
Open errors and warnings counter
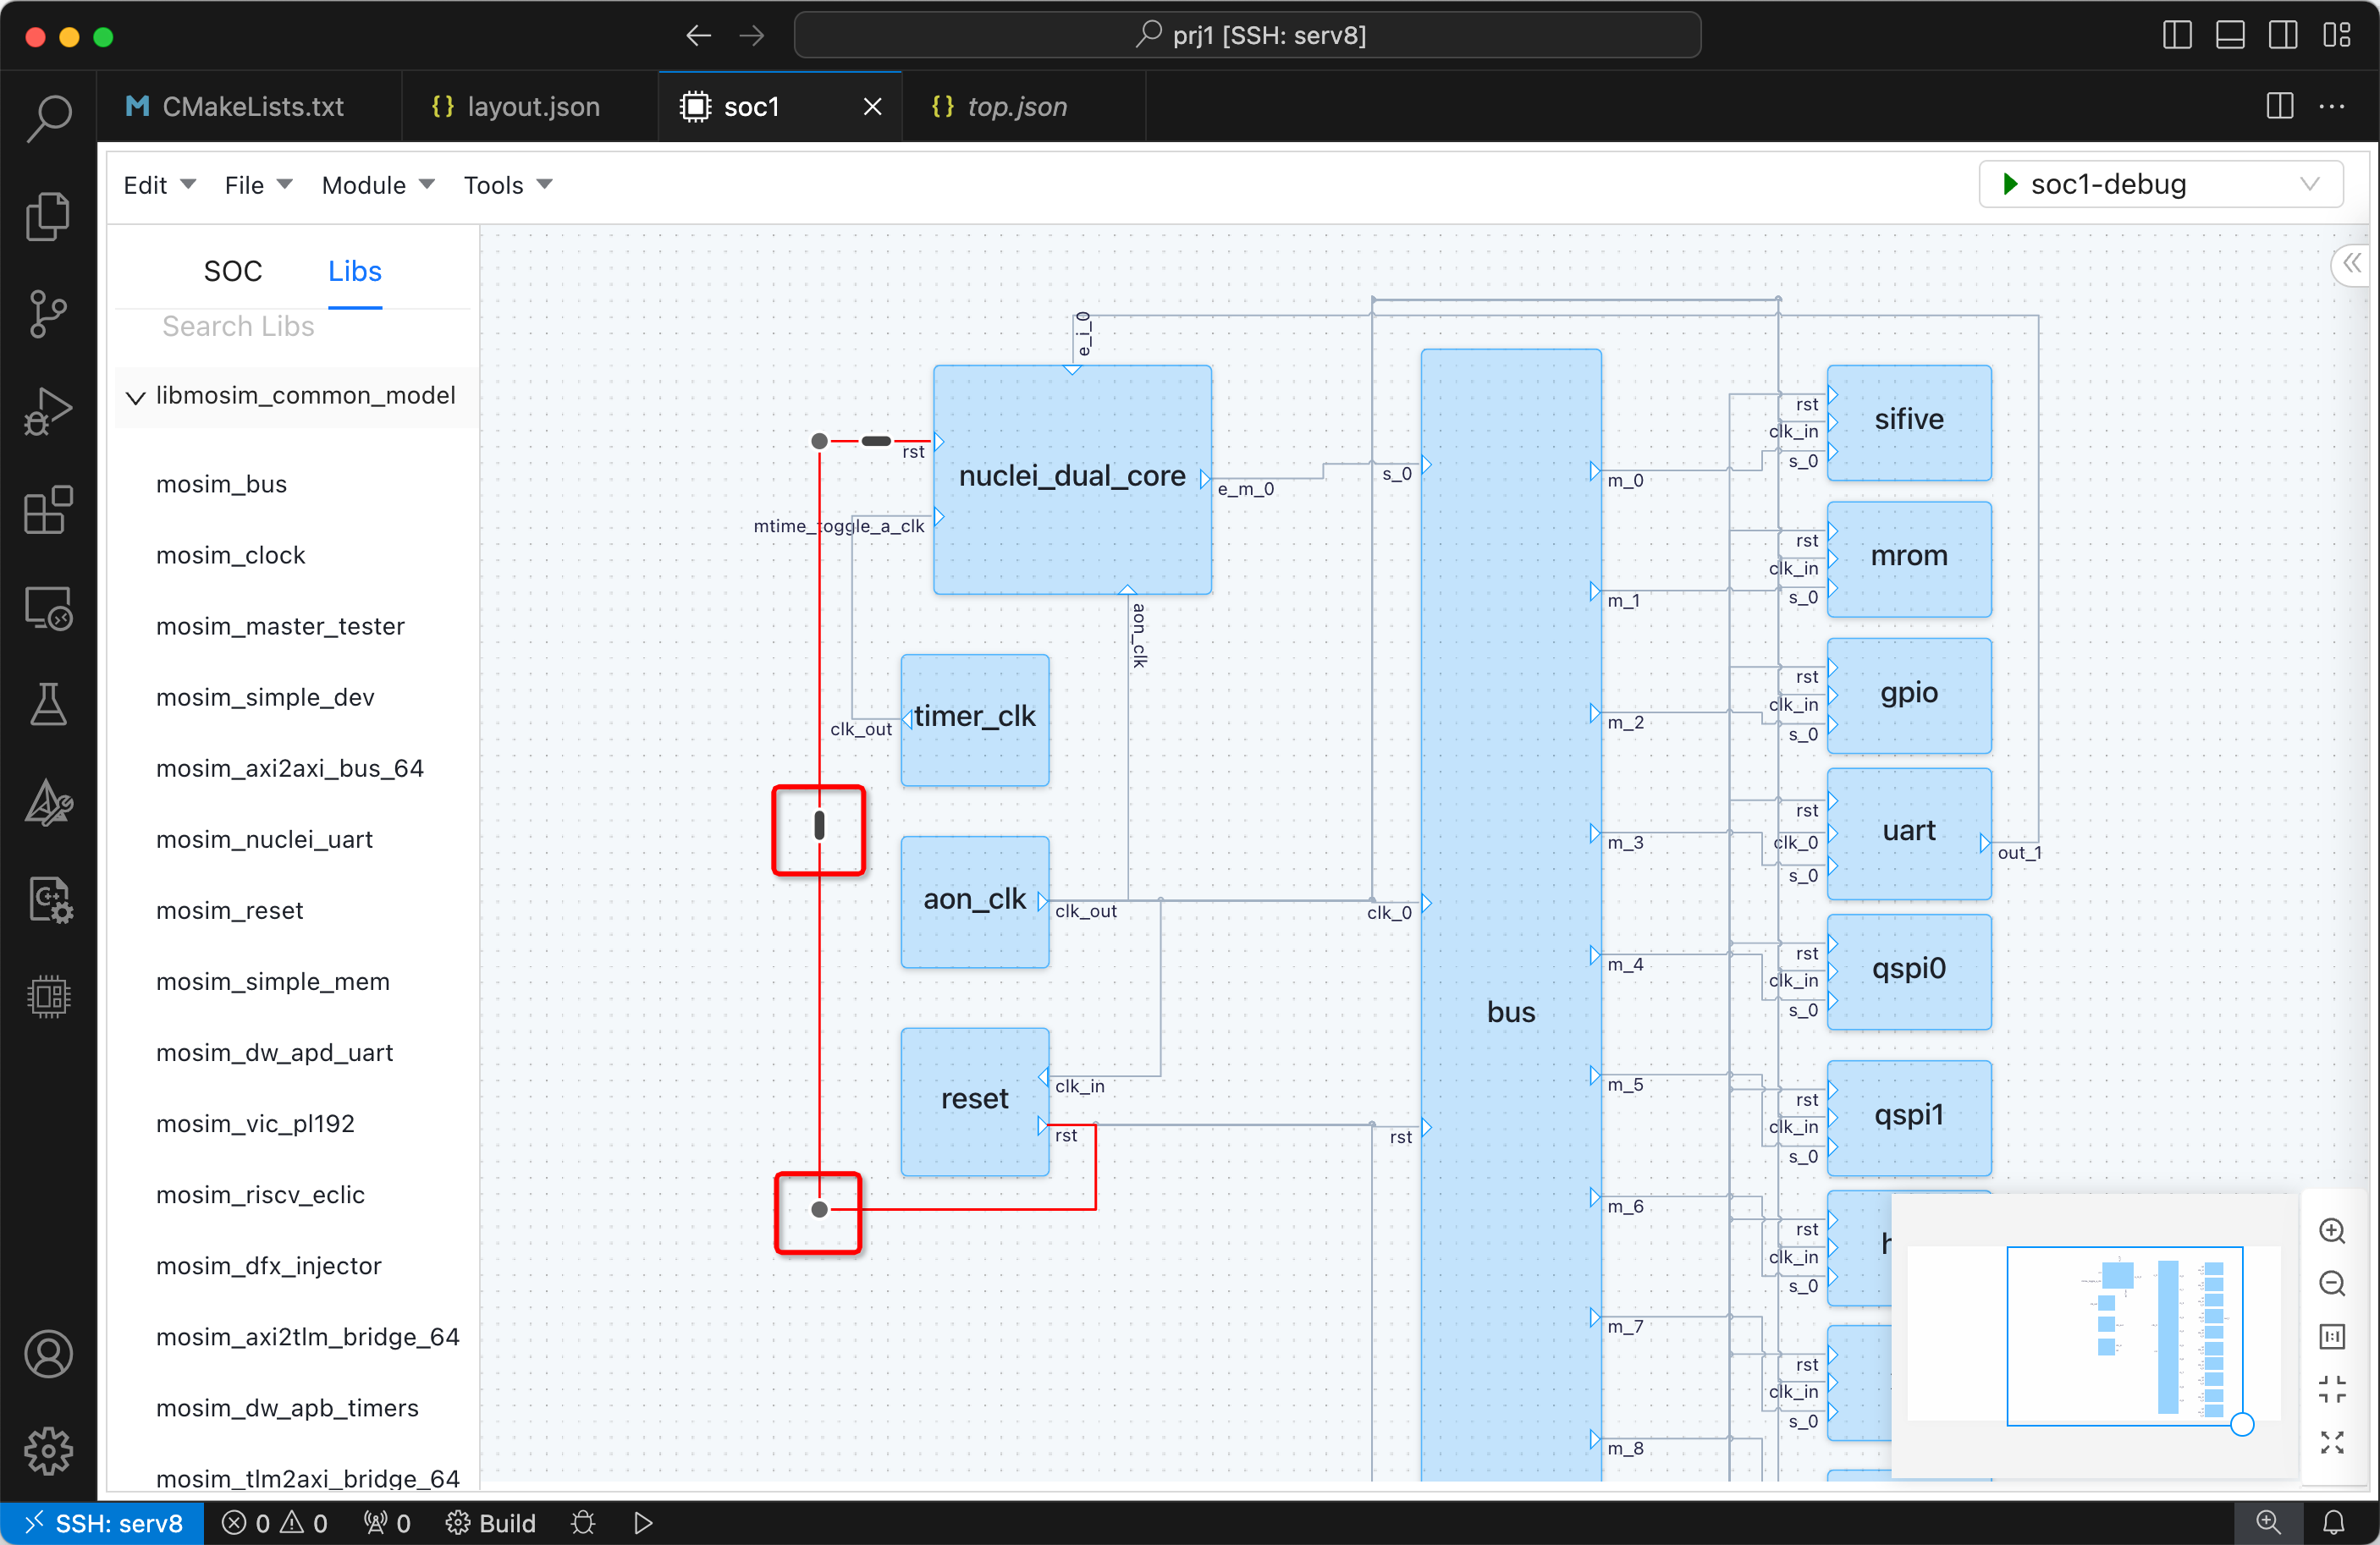275,1522
